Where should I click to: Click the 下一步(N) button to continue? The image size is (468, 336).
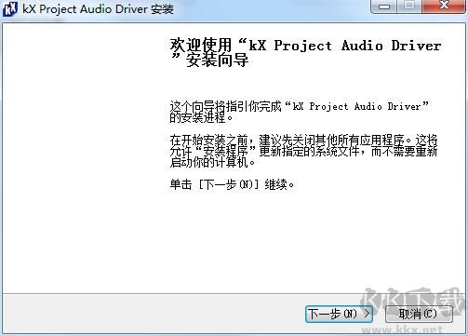(x=339, y=314)
